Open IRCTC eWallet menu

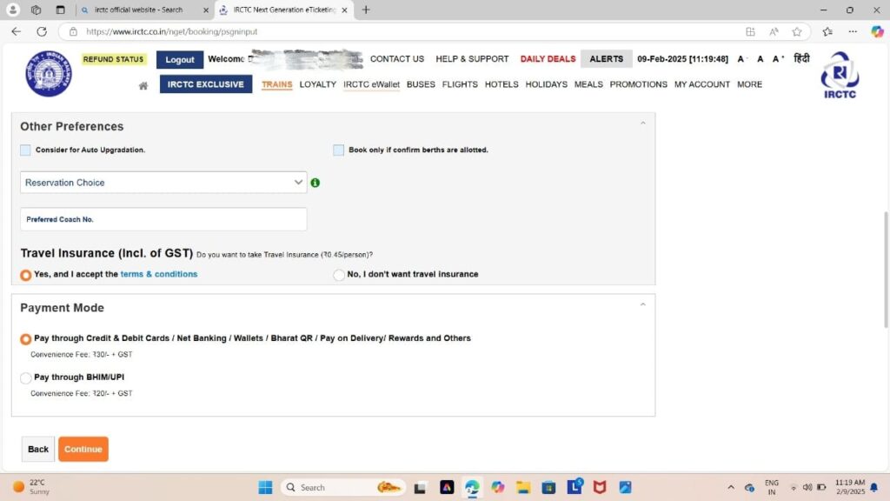coord(372,84)
